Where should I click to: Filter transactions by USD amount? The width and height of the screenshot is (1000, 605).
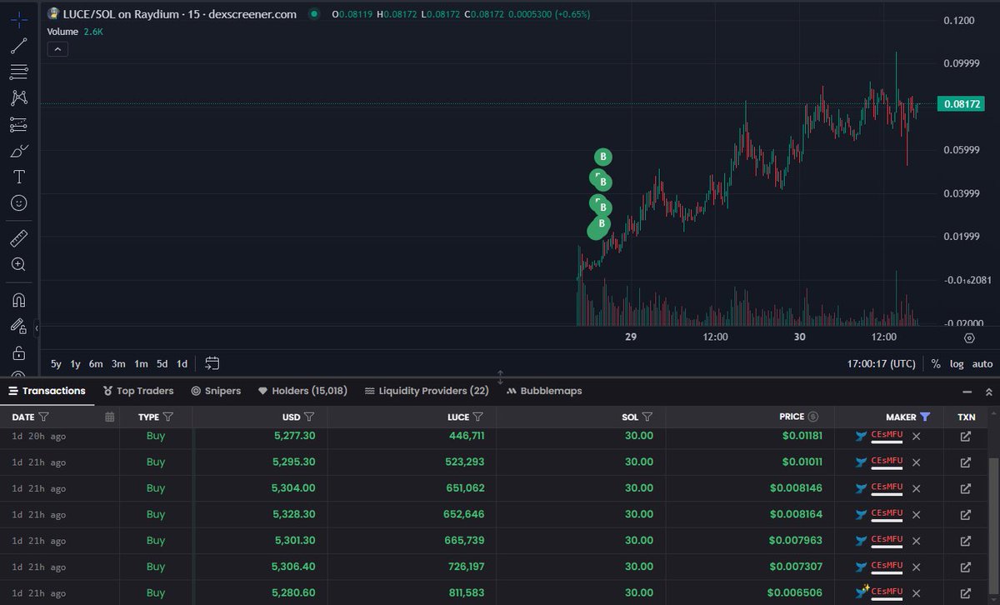pos(309,417)
